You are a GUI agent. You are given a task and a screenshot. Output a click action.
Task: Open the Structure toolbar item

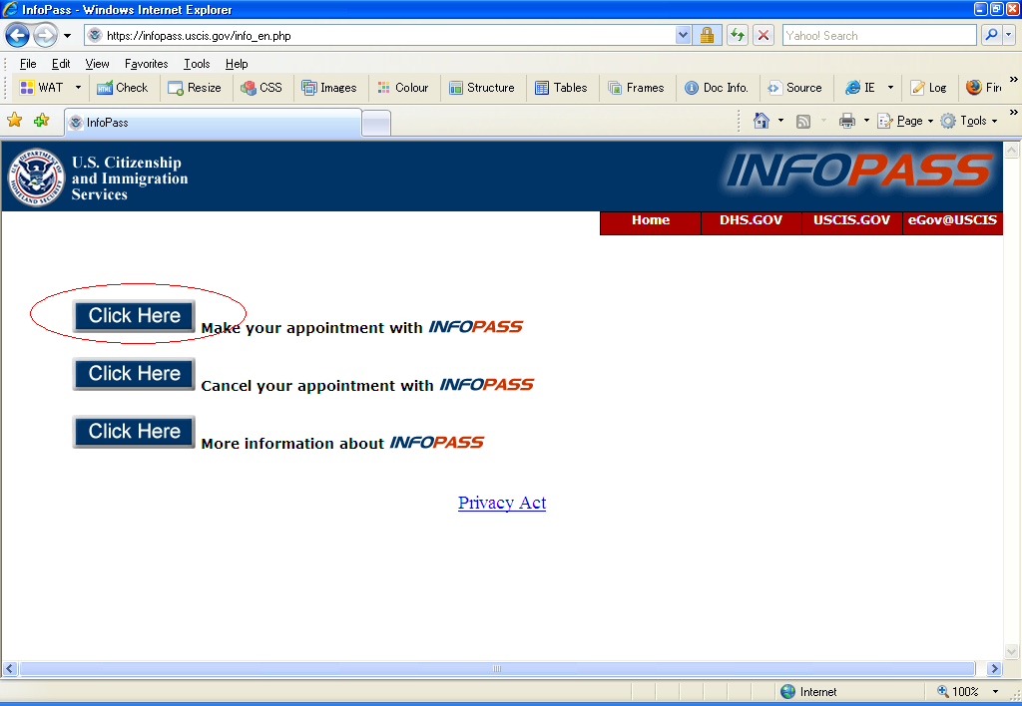tap(482, 88)
